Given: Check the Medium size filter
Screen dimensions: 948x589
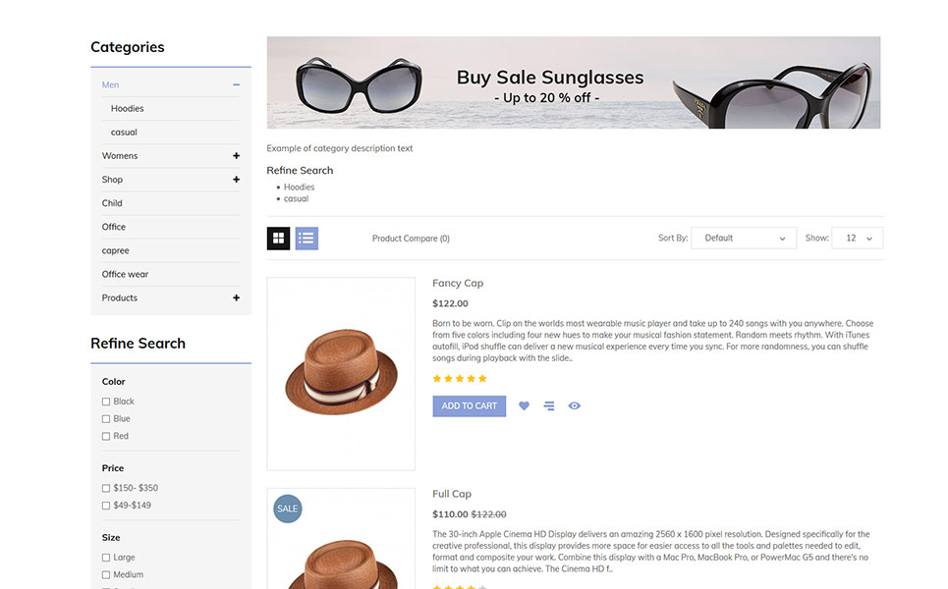Looking at the screenshot, I should tap(106, 575).
